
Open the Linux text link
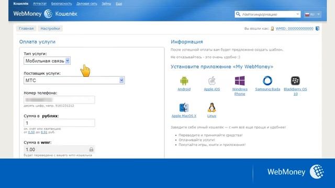click(x=211, y=116)
